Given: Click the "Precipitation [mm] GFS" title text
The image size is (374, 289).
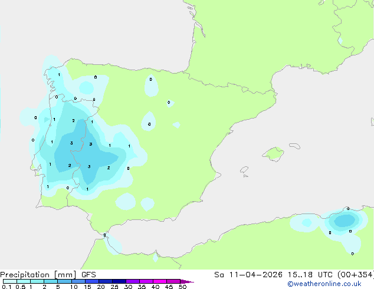Looking at the screenshot, I should tap(48, 275).
